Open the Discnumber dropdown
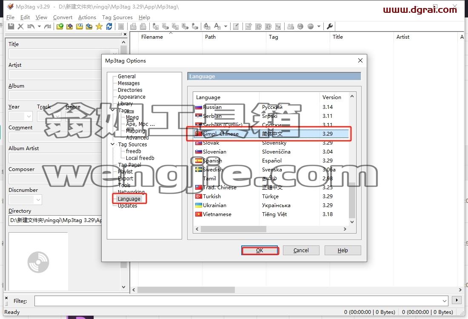The height and width of the screenshot is (319, 468). pos(38,199)
